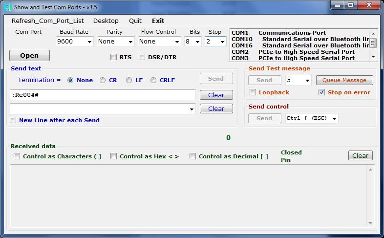Uncheck Stop on error
This screenshot has width=384, height=238.
(321, 92)
